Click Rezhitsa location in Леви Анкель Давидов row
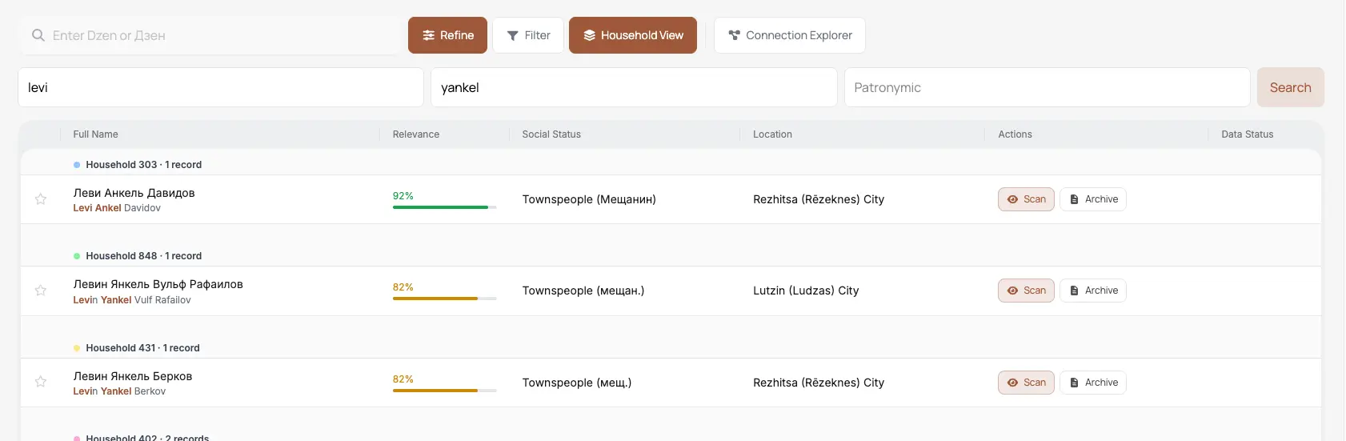This screenshot has height=441, width=1346. point(819,199)
